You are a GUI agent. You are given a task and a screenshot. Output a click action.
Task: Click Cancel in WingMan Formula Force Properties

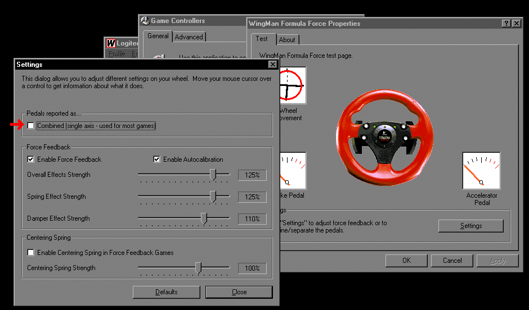click(452, 261)
